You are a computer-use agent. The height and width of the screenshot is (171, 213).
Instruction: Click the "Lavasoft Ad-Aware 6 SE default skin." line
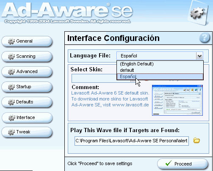point(110,93)
